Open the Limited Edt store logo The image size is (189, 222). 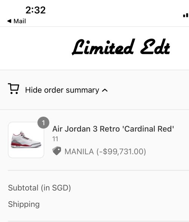(121, 47)
